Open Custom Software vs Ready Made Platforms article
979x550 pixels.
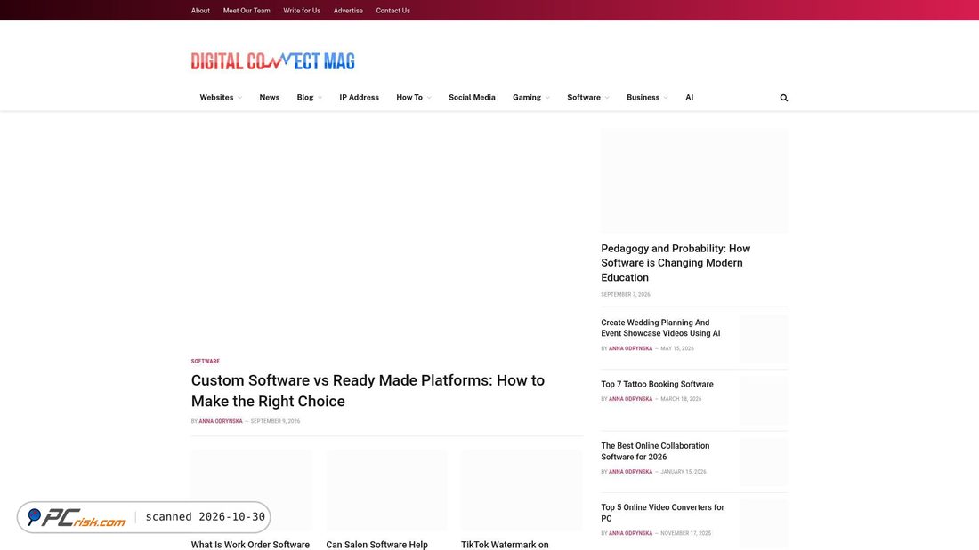click(x=368, y=390)
